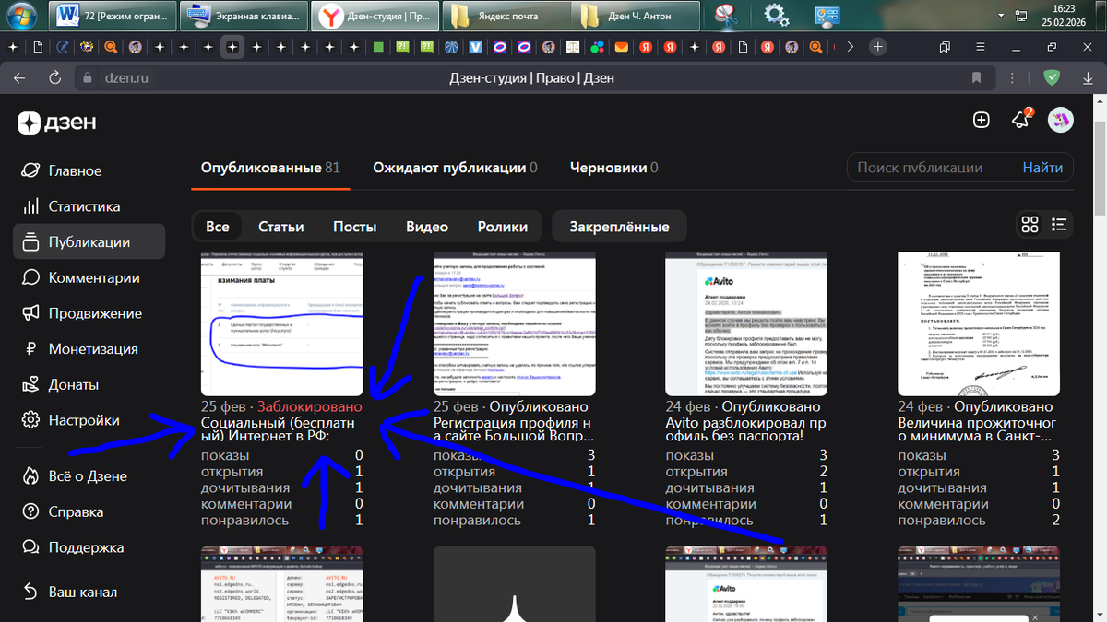Click the Дзен logo at top left
This screenshot has width=1107, height=622.
click(x=57, y=122)
